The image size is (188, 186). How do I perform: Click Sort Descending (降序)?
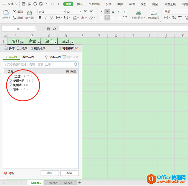point(22,48)
